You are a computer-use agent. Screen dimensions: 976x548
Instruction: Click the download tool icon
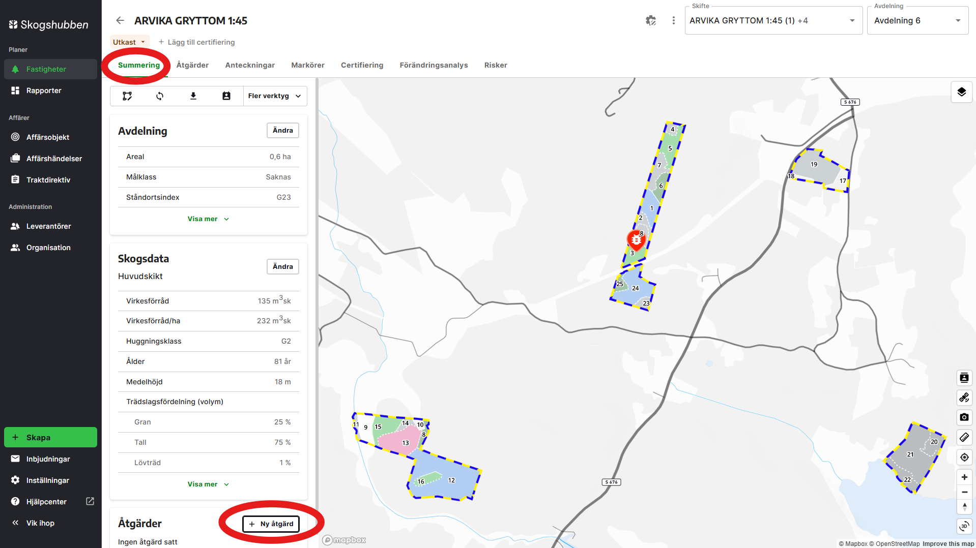click(193, 96)
